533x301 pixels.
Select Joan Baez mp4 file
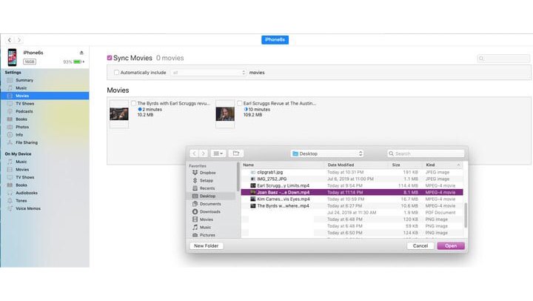click(352, 192)
